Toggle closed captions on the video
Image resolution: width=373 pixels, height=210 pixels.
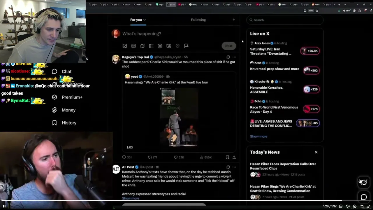pyautogui.click(x=341, y=206)
